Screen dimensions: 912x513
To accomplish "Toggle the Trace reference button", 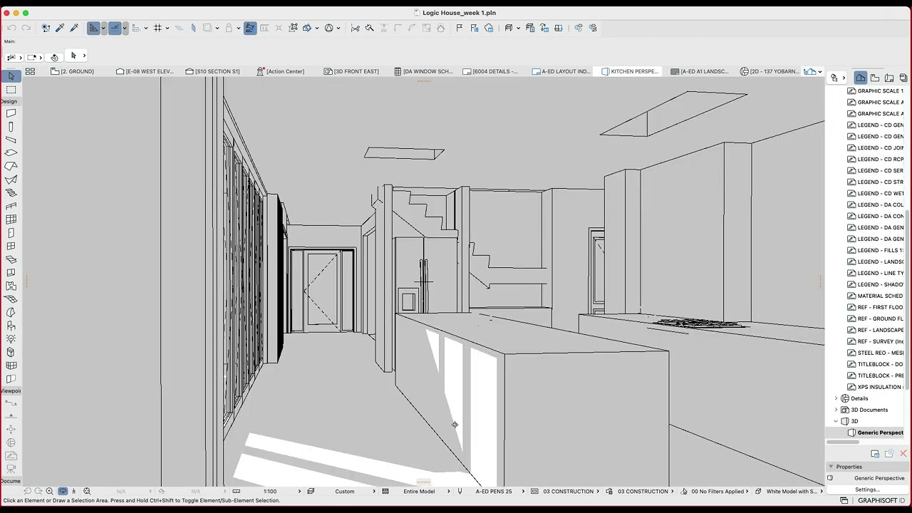I will pos(207,28).
